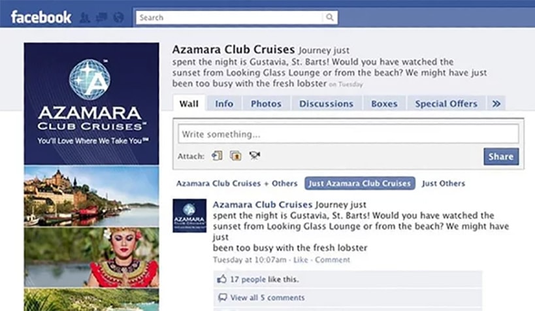Attach a photo using the middle attach icon
Screen dimensions: 535x311
coord(235,155)
